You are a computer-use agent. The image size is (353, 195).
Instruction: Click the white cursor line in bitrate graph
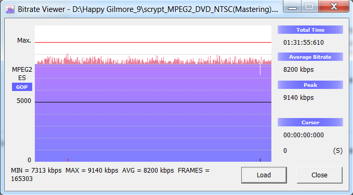[260, 70]
